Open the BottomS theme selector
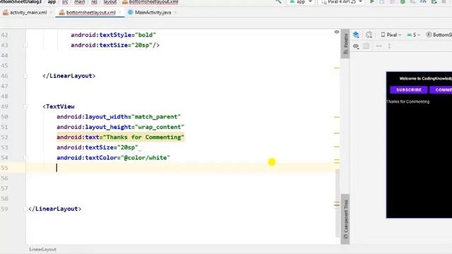The width and height of the screenshot is (452, 254). (439, 35)
